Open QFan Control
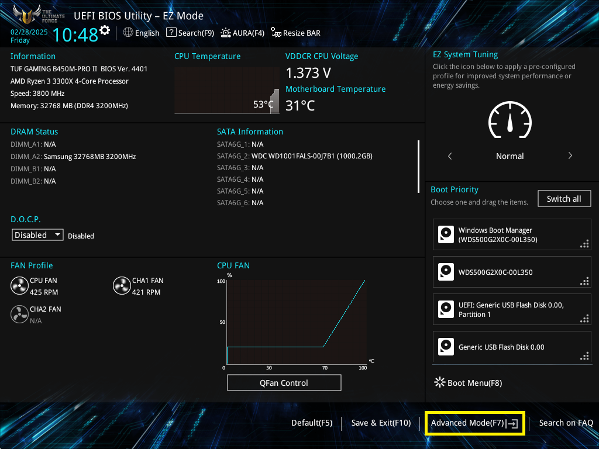 coord(284,382)
